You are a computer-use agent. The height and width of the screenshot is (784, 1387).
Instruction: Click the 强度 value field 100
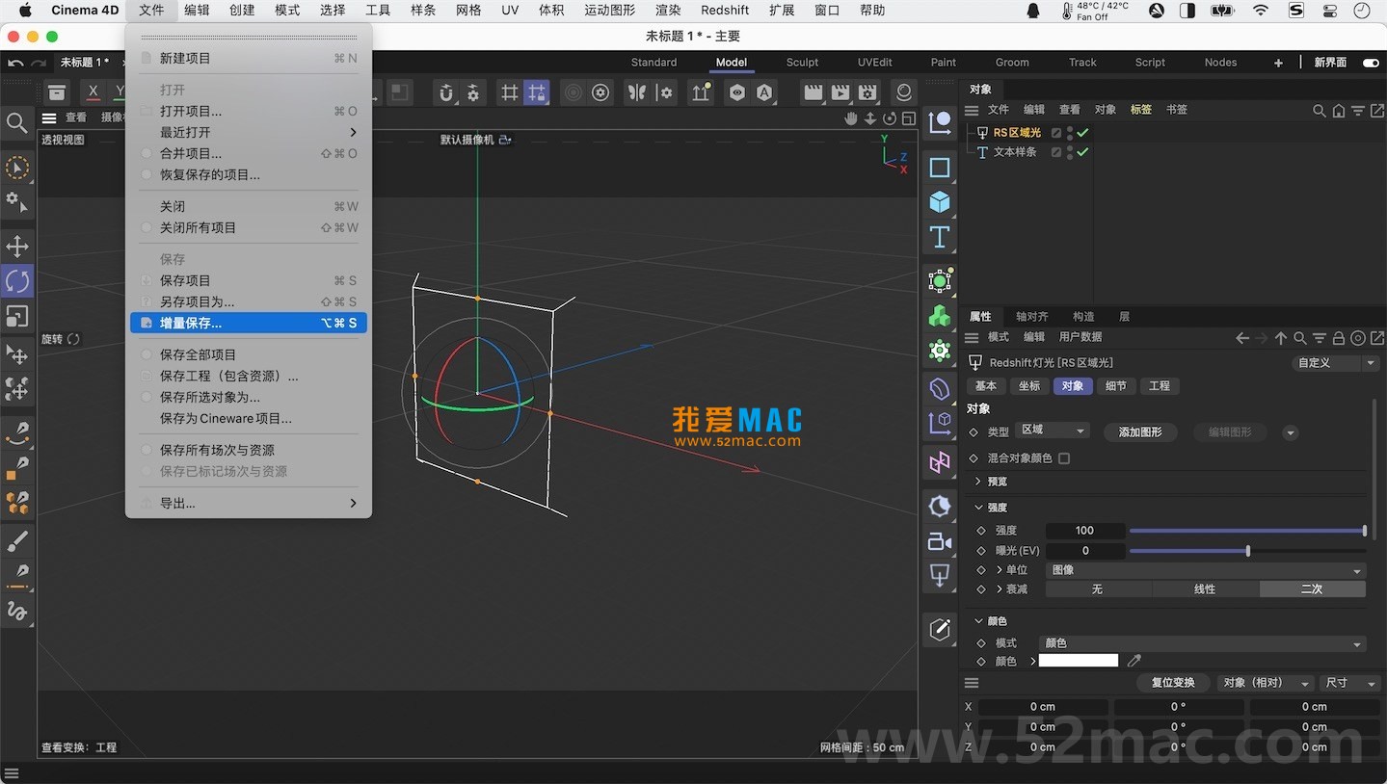[x=1085, y=531]
